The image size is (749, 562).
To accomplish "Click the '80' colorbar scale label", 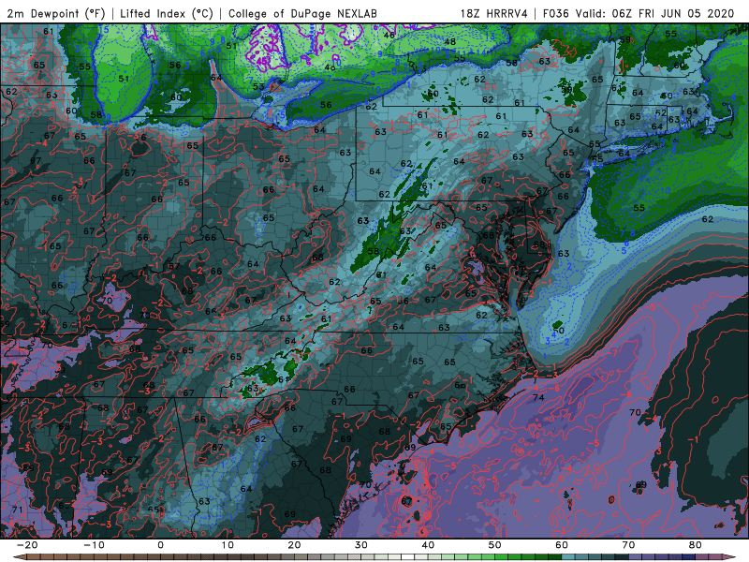I will (696, 545).
